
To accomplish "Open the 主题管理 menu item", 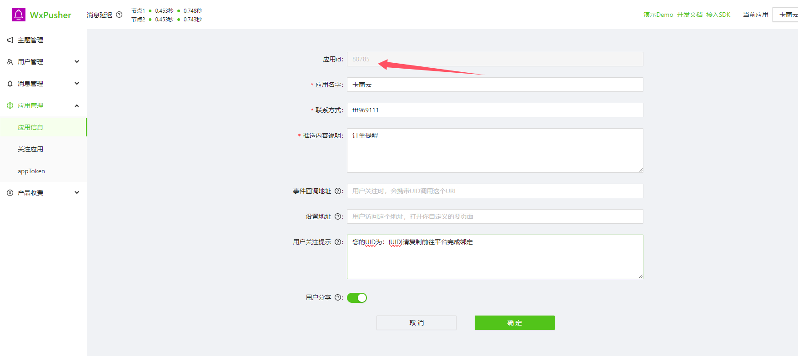I will click(x=43, y=40).
